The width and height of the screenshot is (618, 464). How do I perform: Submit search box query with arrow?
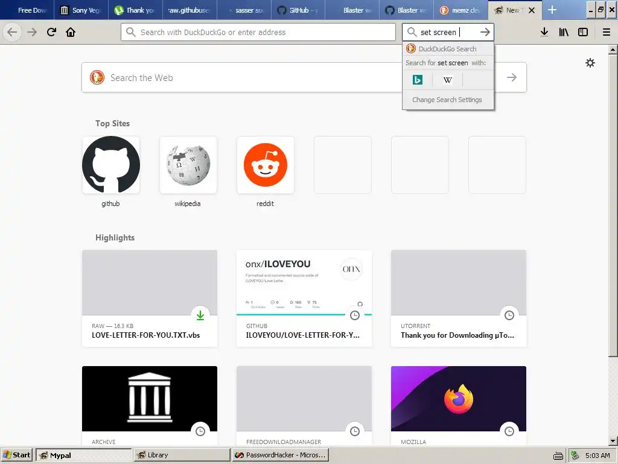pos(485,32)
